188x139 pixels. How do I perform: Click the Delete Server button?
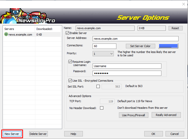tap(38, 134)
